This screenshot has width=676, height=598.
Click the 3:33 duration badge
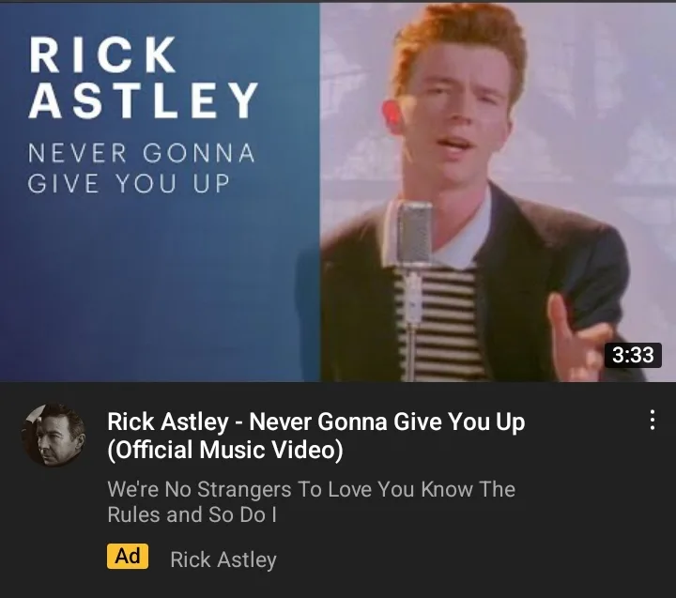click(x=633, y=355)
